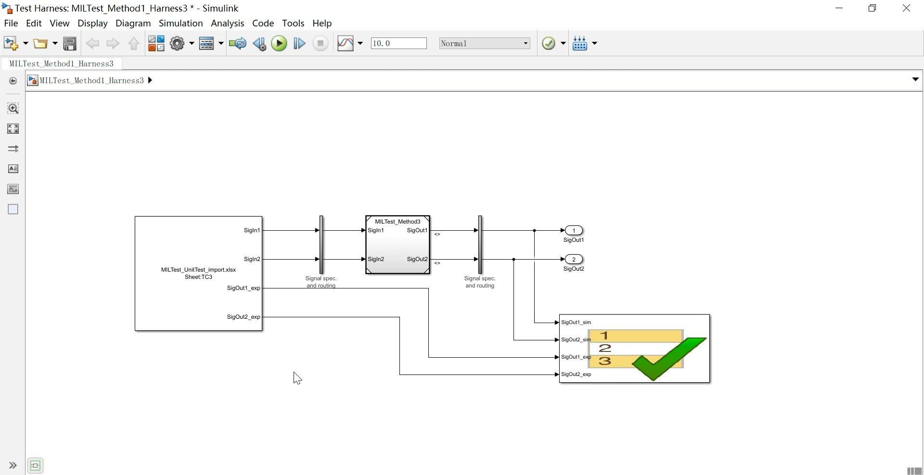Image resolution: width=924 pixels, height=475 pixels.
Task: Open the Simulation menu
Action: (x=180, y=23)
